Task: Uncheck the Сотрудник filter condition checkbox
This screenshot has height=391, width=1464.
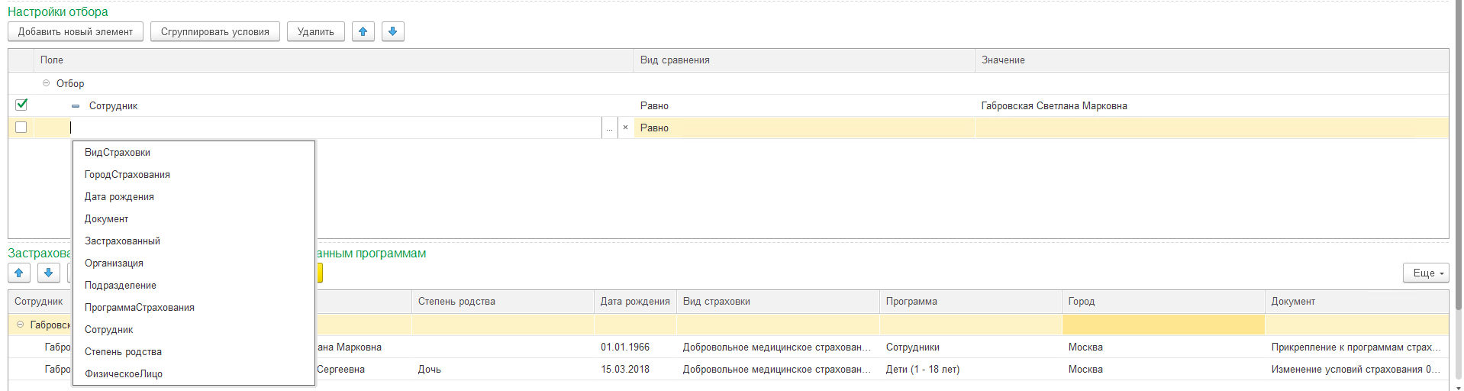Action: 21,105
